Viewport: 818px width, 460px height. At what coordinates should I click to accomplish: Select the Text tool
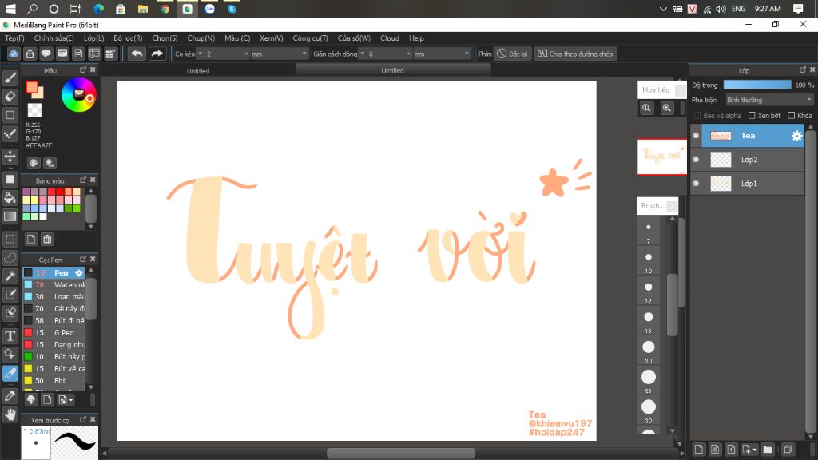pyautogui.click(x=10, y=336)
